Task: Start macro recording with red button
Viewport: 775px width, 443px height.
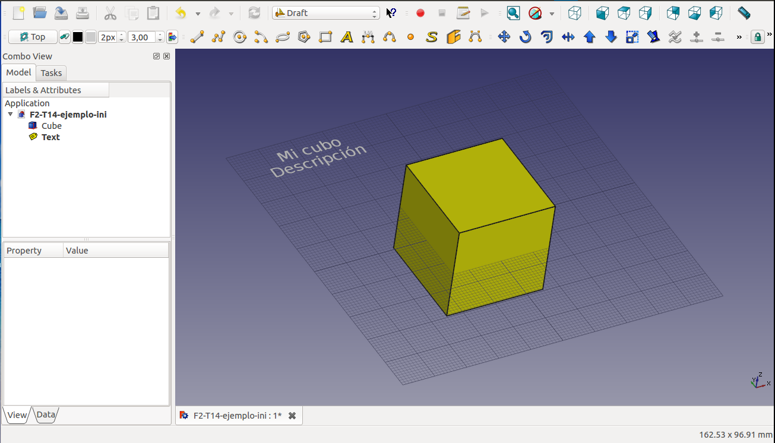Action: (420, 13)
